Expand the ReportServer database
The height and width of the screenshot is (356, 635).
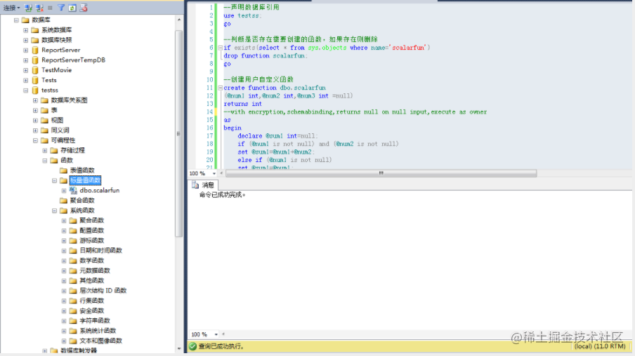[25, 50]
